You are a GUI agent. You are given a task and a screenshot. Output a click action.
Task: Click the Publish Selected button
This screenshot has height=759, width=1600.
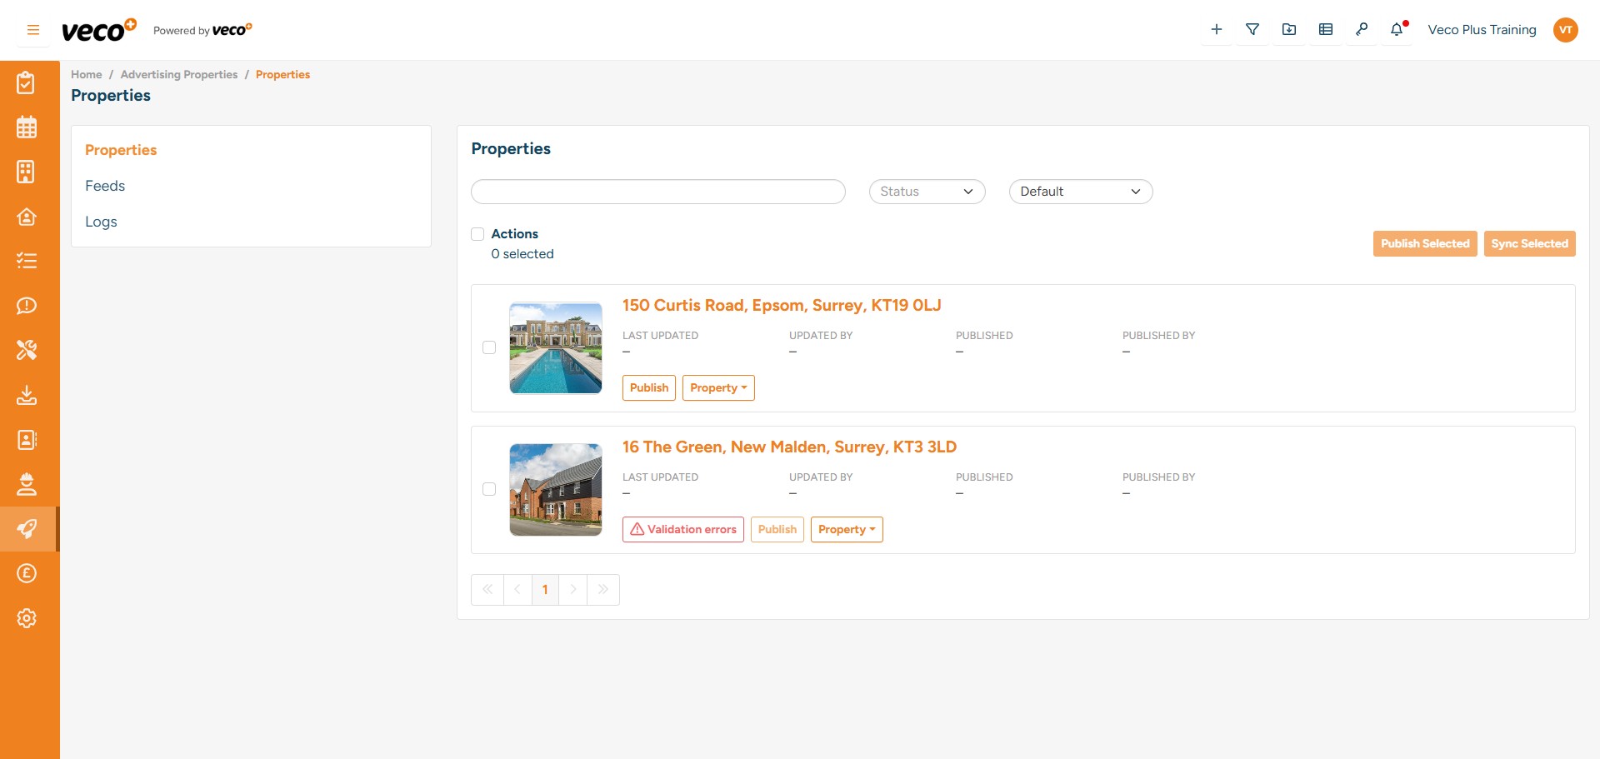coord(1425,243)
